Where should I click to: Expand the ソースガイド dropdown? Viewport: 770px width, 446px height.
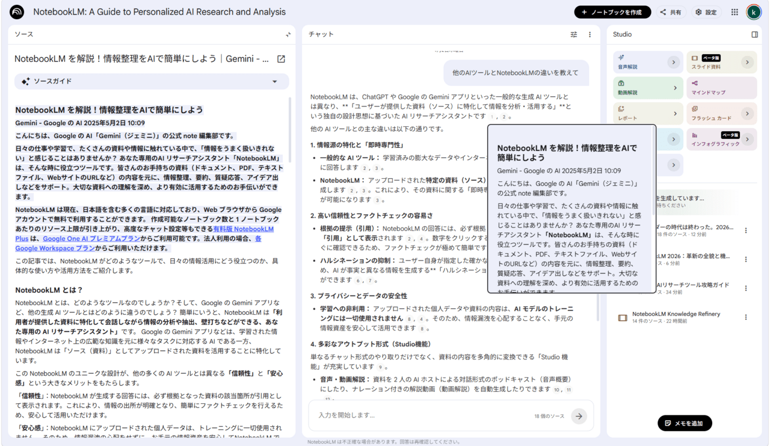tap(275, 82)
